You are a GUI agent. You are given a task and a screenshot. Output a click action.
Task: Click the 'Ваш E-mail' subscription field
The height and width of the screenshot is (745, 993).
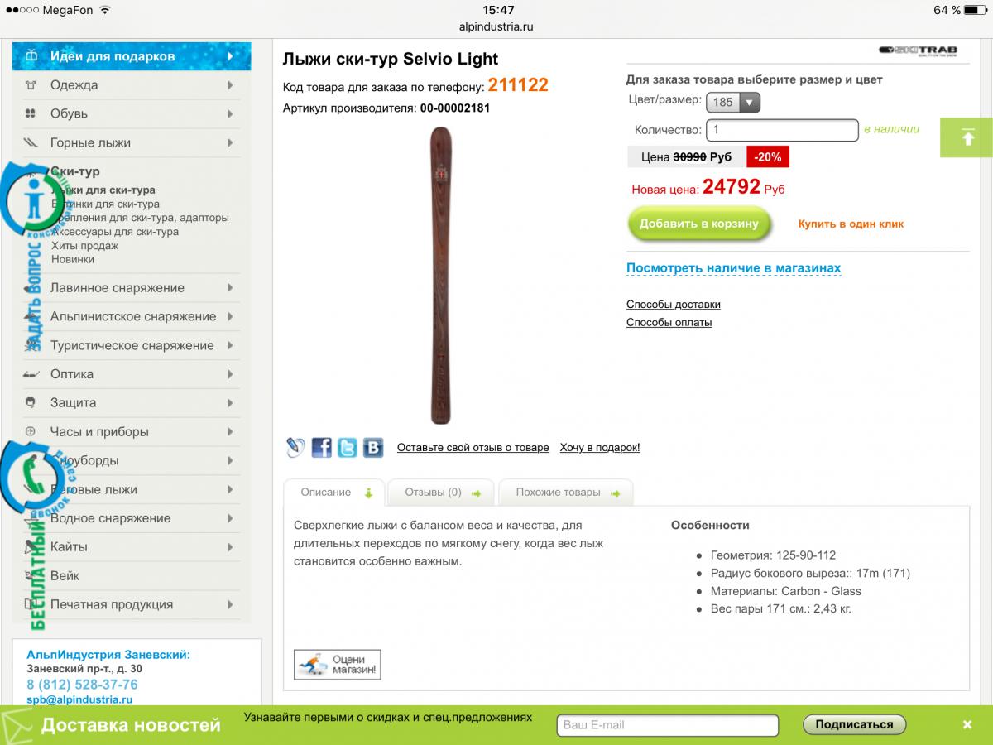pos(668,725)
